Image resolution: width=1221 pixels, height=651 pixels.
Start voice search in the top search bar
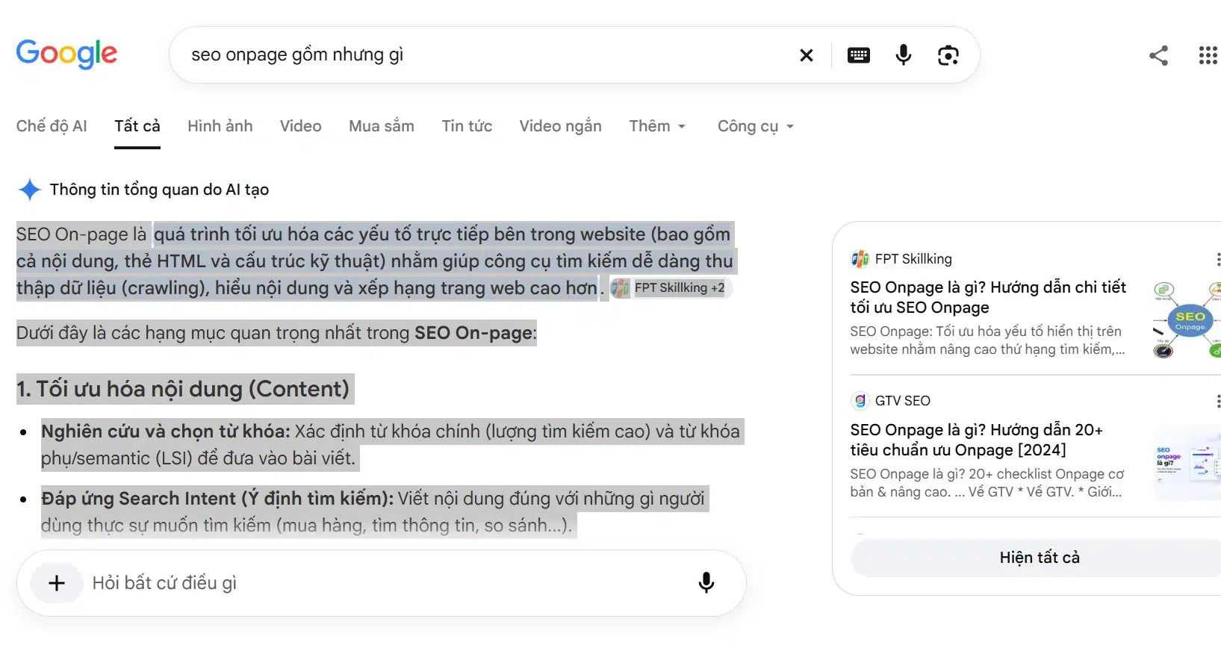[904, 55]
